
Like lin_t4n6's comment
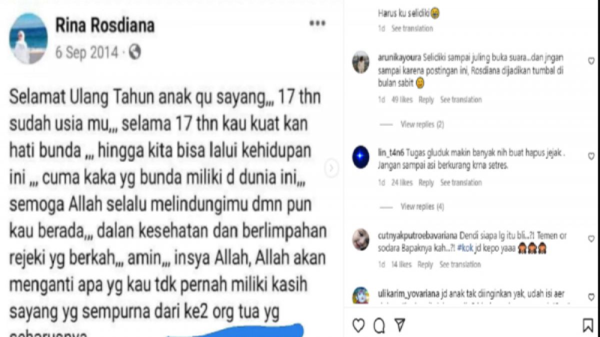click(591, 156)
